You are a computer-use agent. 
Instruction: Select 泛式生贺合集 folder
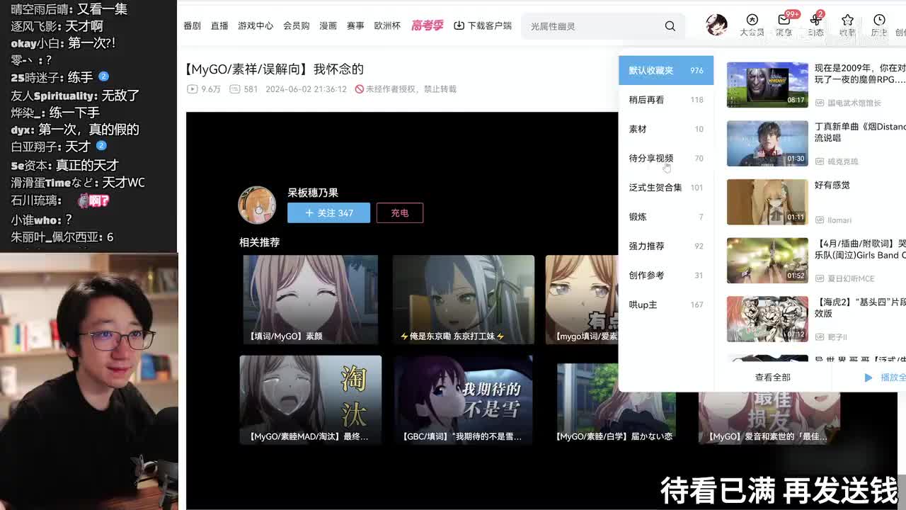point(666,188)
